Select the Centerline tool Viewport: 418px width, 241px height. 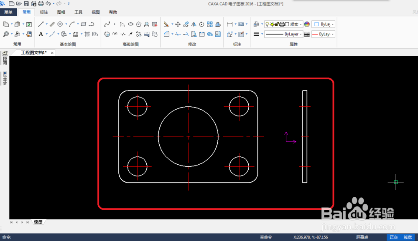pos(52,34)
